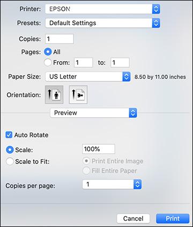Click the Preview menu blue arrows
Screen dimensions: 193x227
(x=133, y=113)
